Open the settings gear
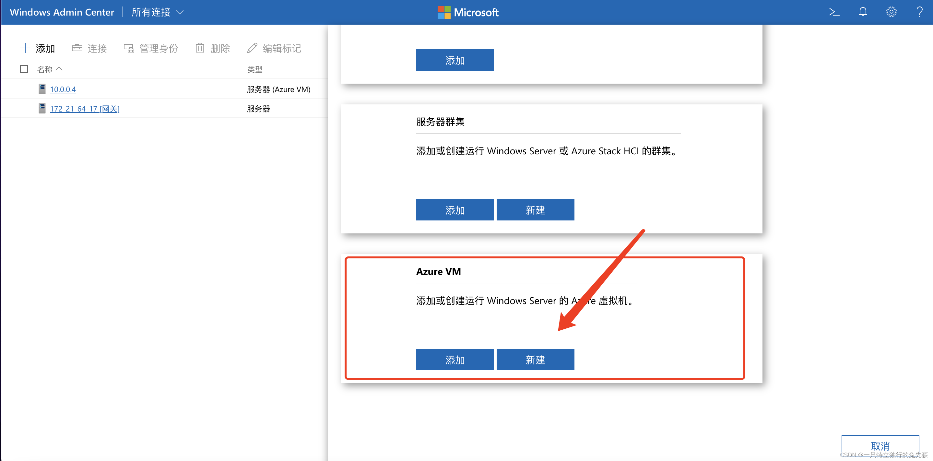 pyautogui.click(x=892, y=12)
